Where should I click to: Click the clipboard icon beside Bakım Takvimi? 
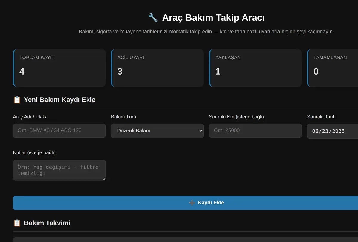click(x=17, y=223)
